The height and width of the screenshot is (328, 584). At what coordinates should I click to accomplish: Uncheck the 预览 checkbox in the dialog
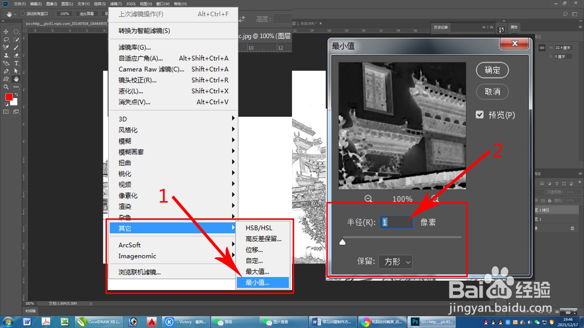click(480, 115)
